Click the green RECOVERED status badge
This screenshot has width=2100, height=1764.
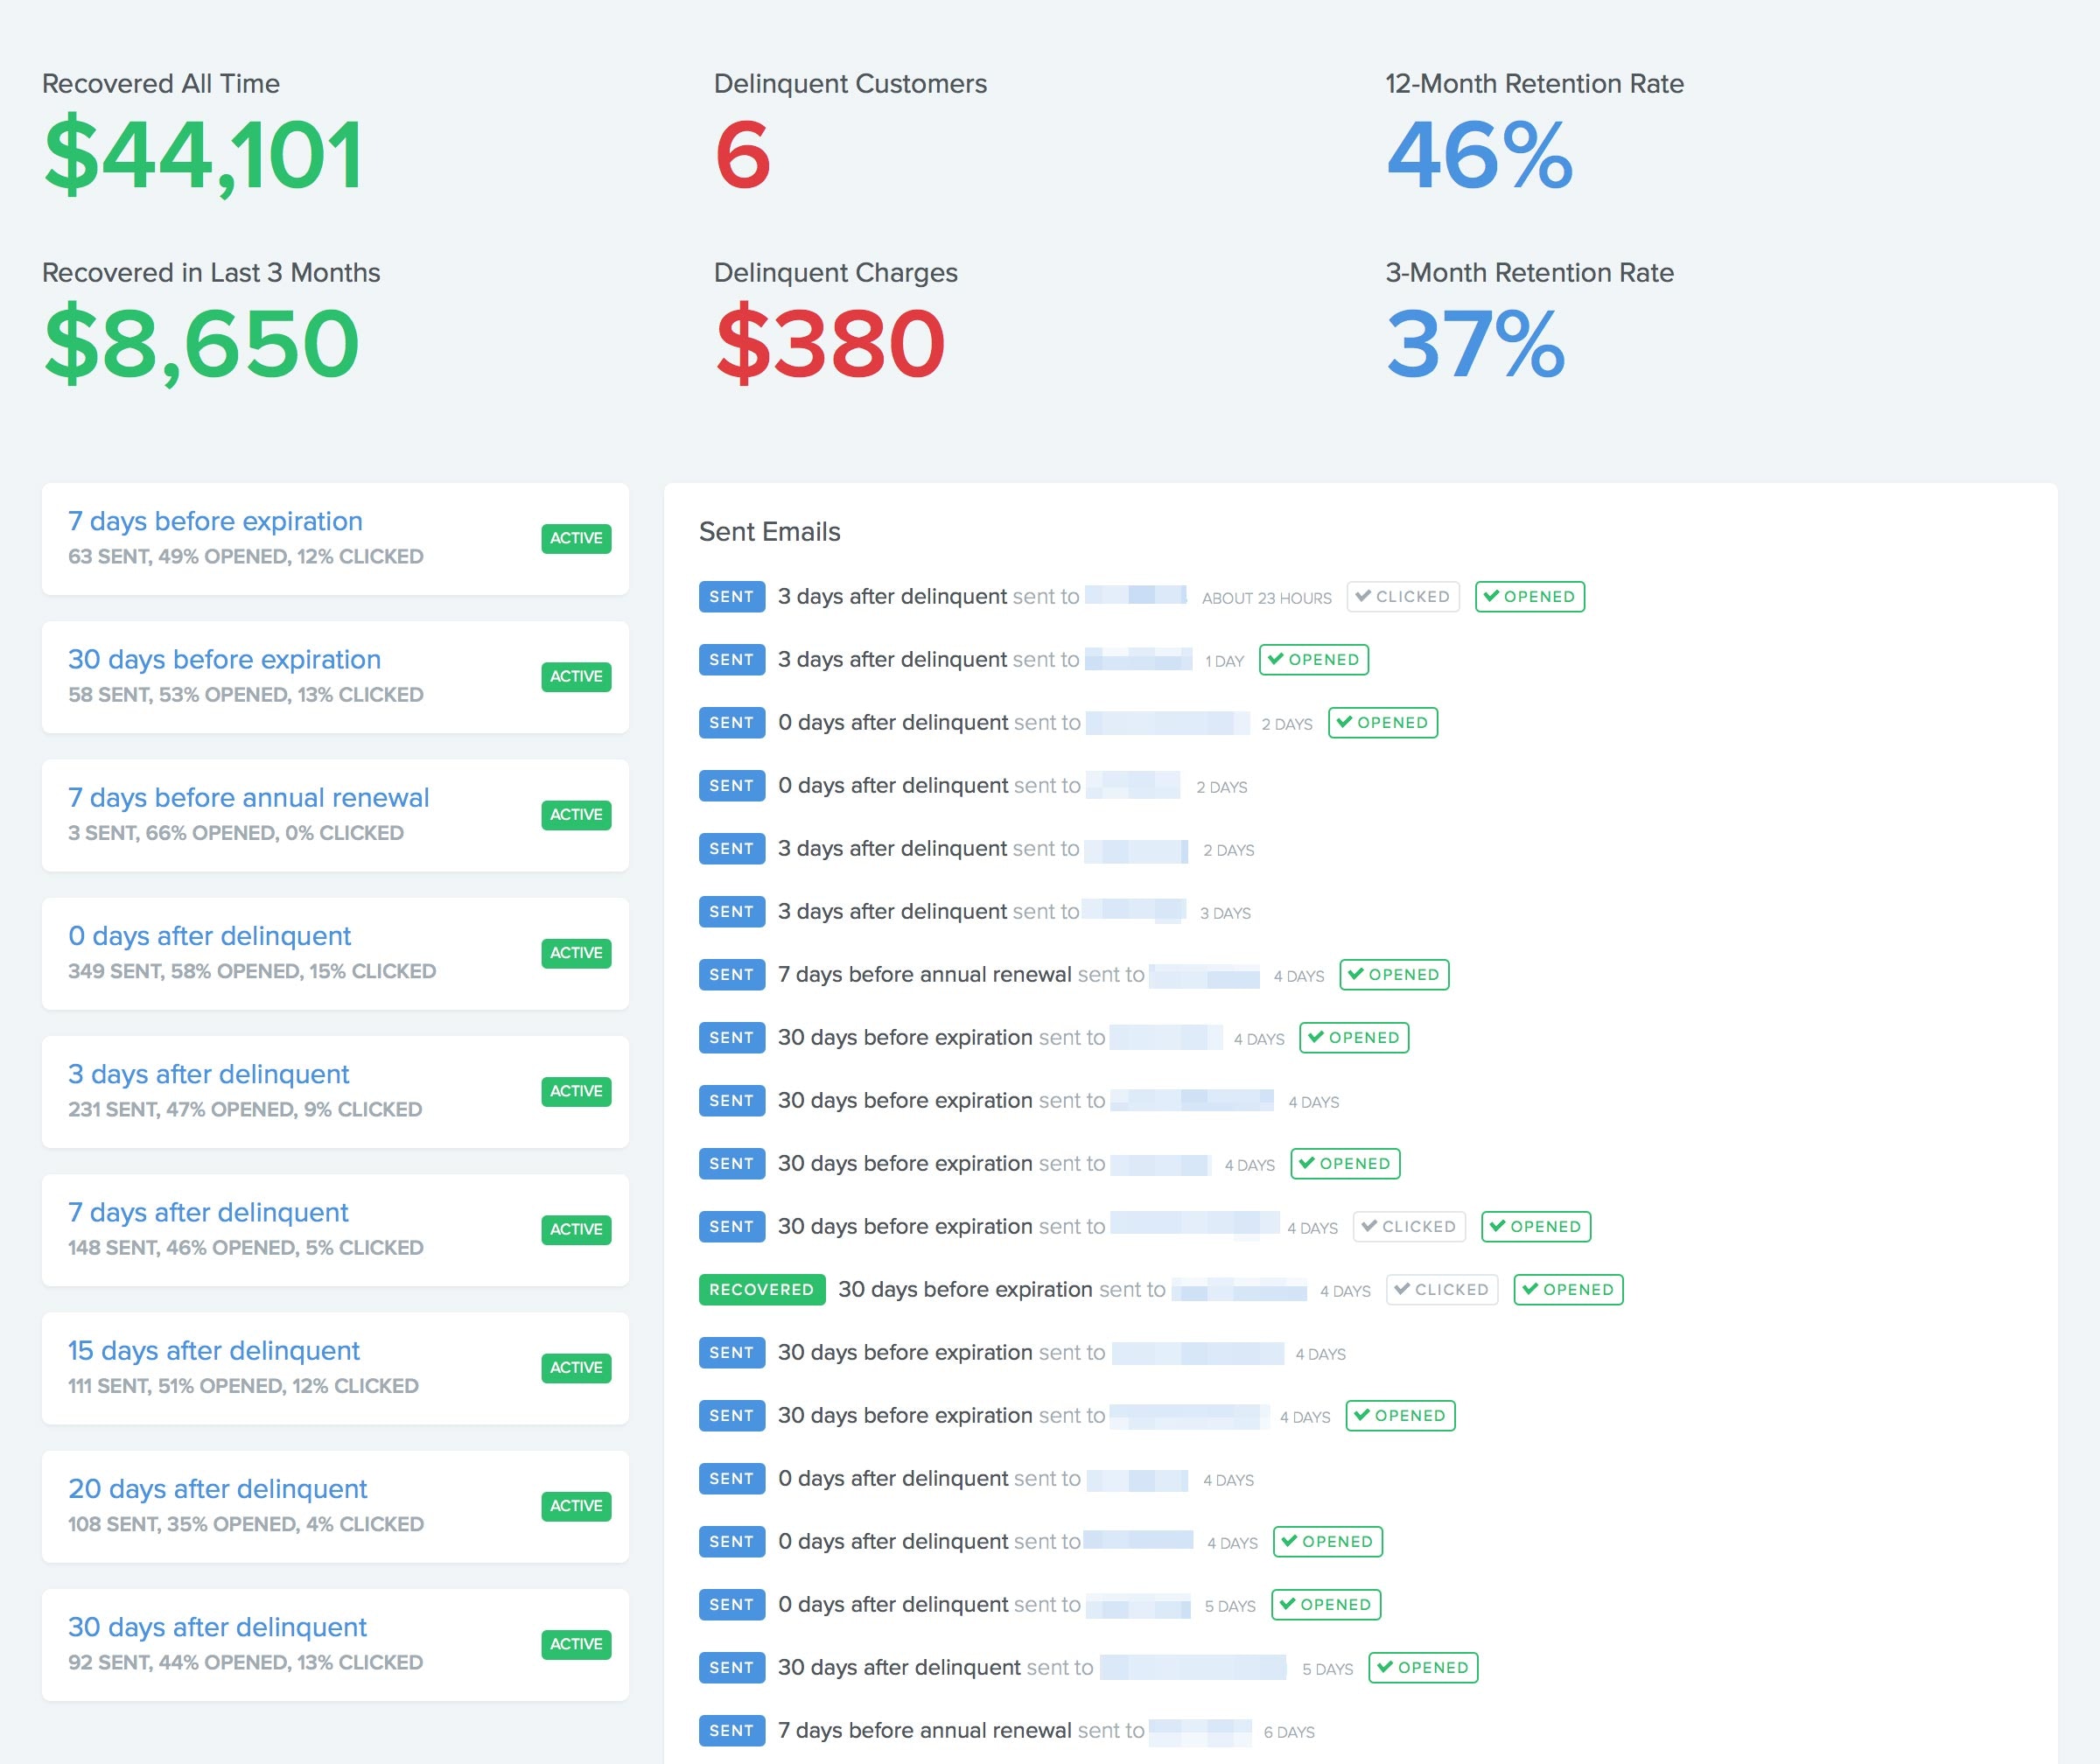[761, 1289]
